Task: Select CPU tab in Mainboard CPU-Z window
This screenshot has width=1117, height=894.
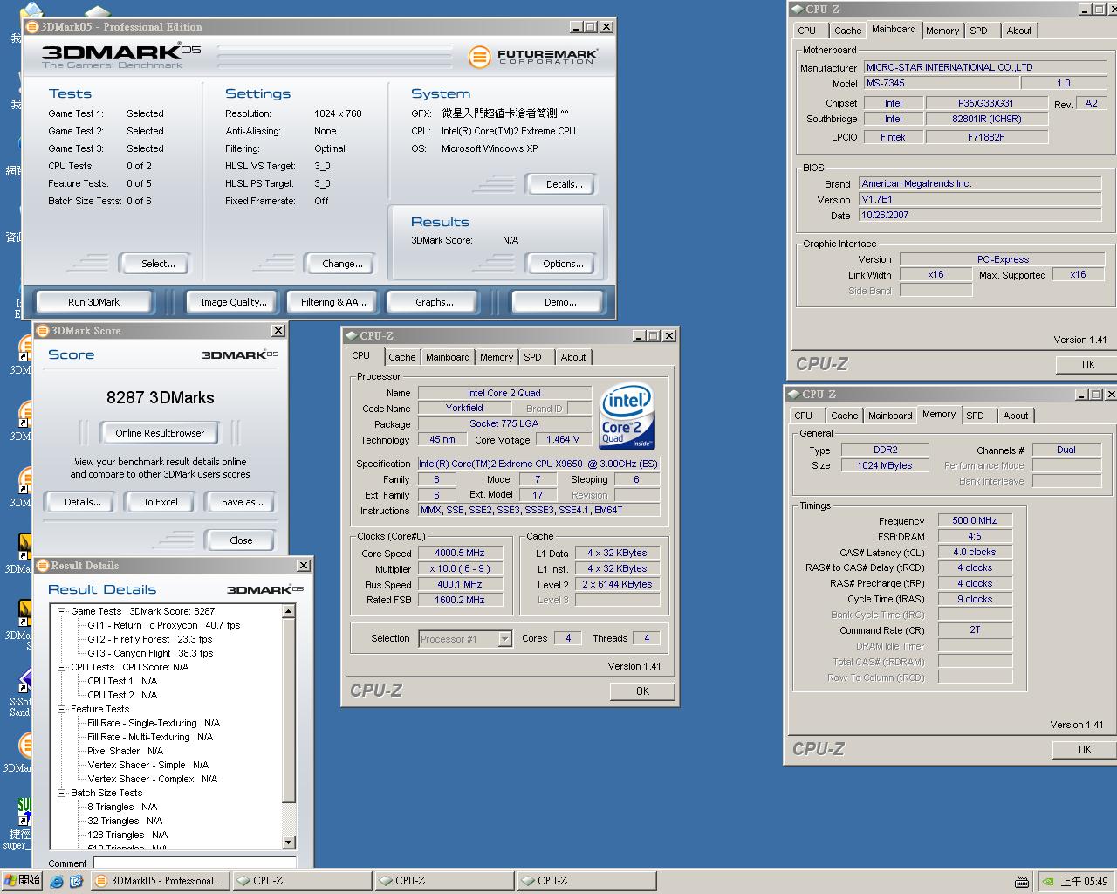Action: (807, 31)
